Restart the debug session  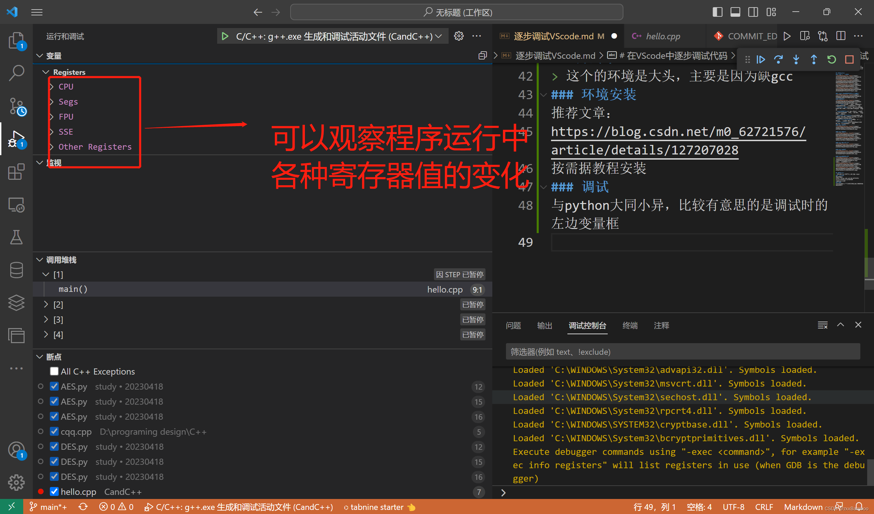point(831,59)
